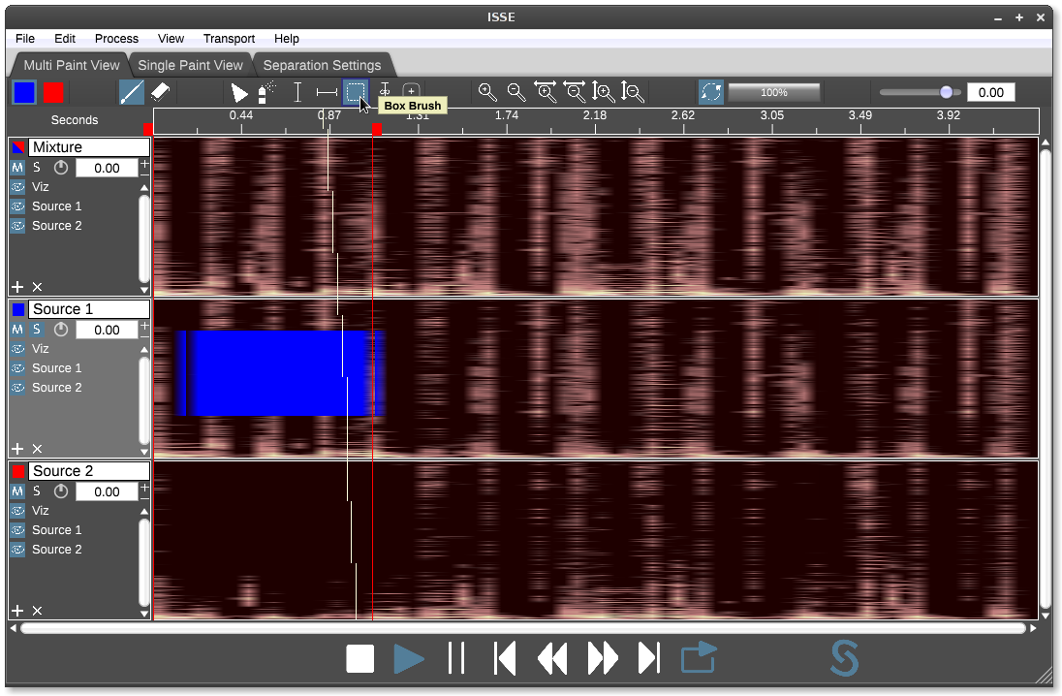Image resolution: width=1062 pixels, height=696 pixels.
Task: Toggle Source 1 eye in Mixture track
Action: pyautogui.click(x=17, y=206)
